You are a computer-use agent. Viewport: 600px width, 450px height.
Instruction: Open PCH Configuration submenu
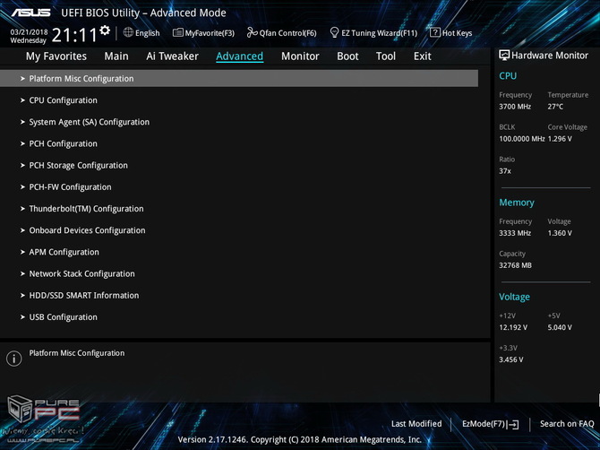pos(64,143)
